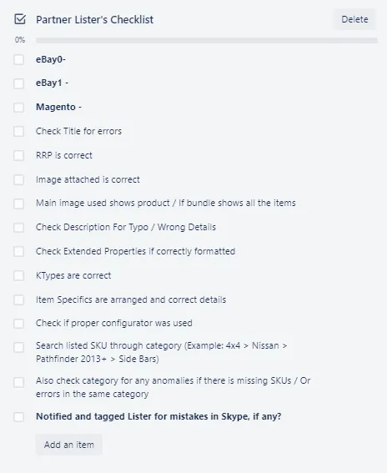Check the eBay1 - item box

(18, 83)
